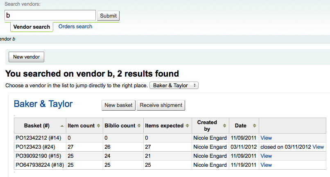Select the PO647938224 (#18) basket cell
This screenshot has width=330, height=177.
point(40,165)
